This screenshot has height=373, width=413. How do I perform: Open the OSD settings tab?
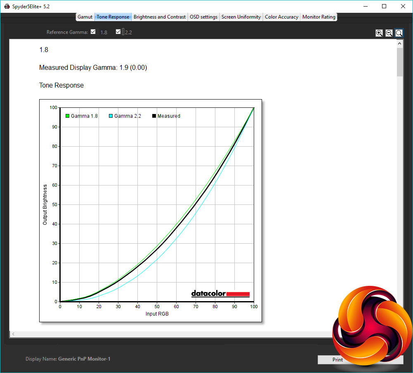(203, 17)
